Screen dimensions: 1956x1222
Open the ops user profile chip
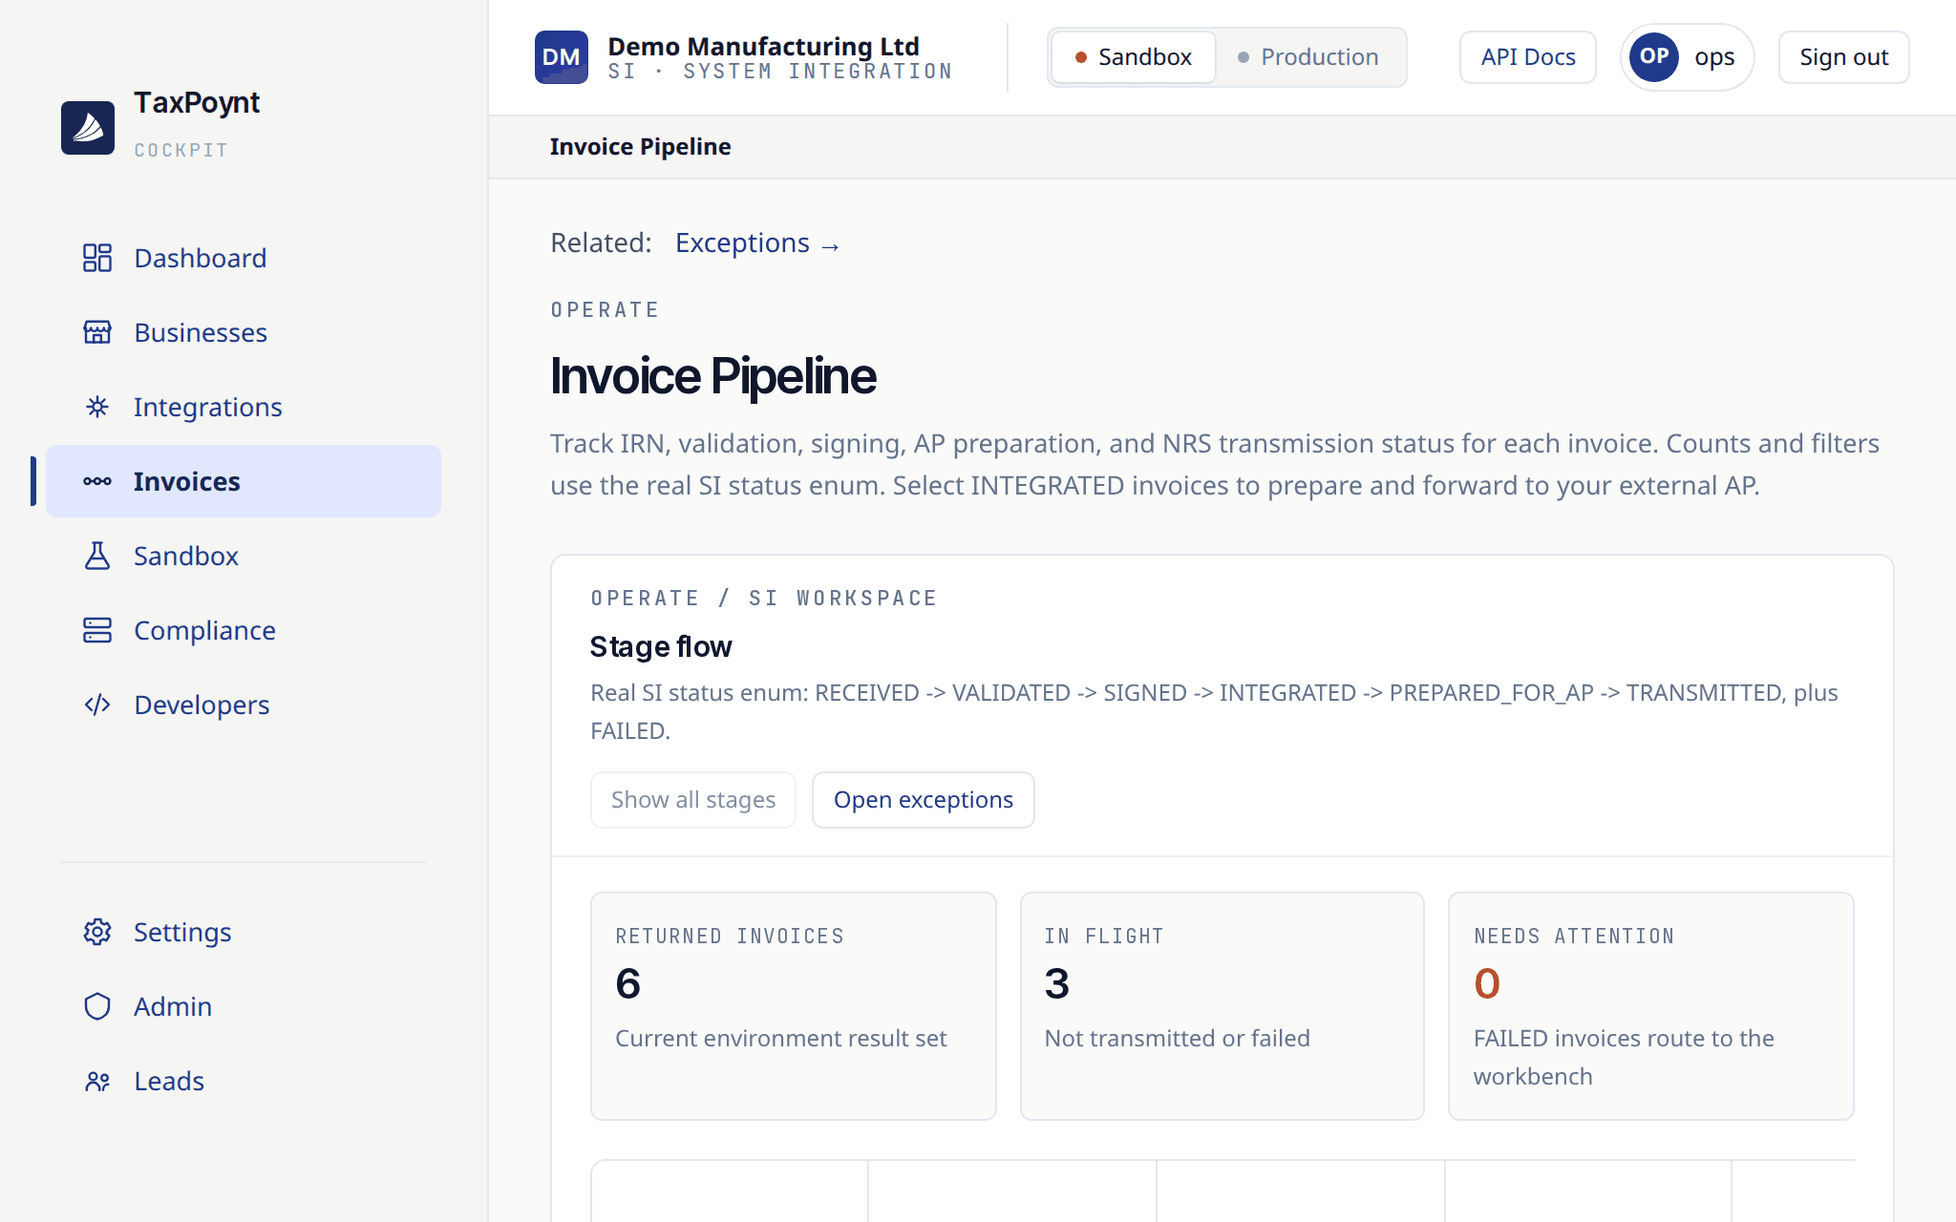click(1688, 57)
